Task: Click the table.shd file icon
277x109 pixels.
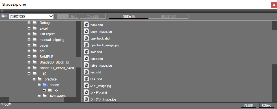Action: point(86,58)
